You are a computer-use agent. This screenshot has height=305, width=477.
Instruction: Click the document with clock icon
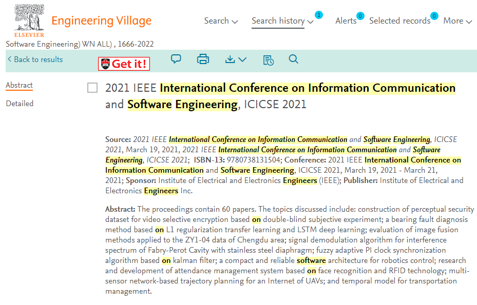(268, 60)
